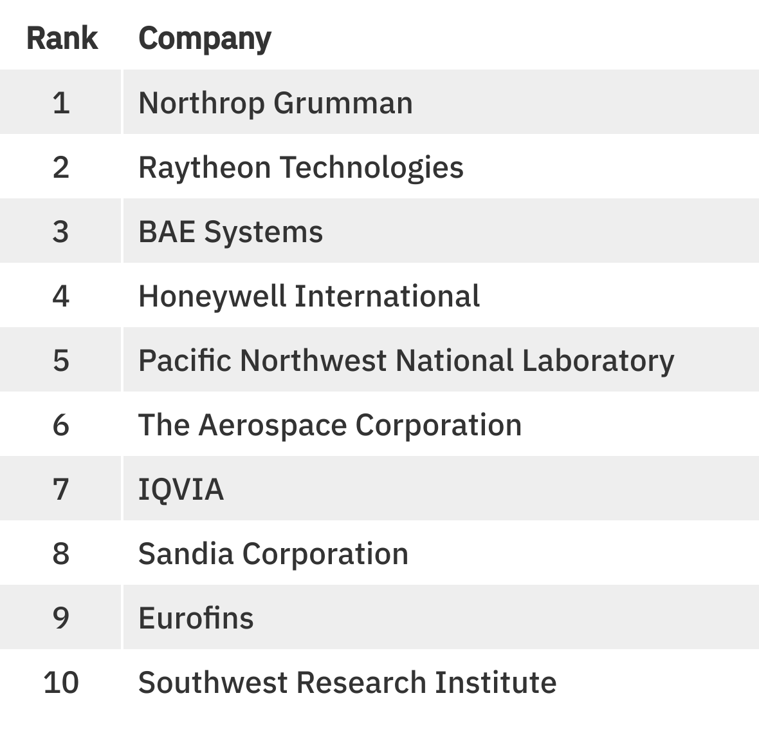The height and width of the screenshot is (729, 759).
Task: Select the rank number 4 cell
Action: 60,296
